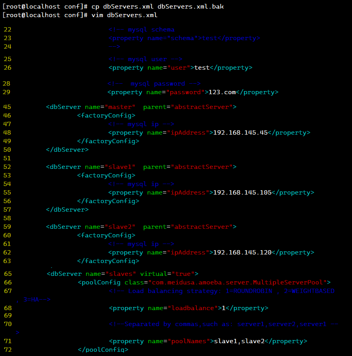Click the 2=WEIGHTBASED text in the comment

click(309, 291)
